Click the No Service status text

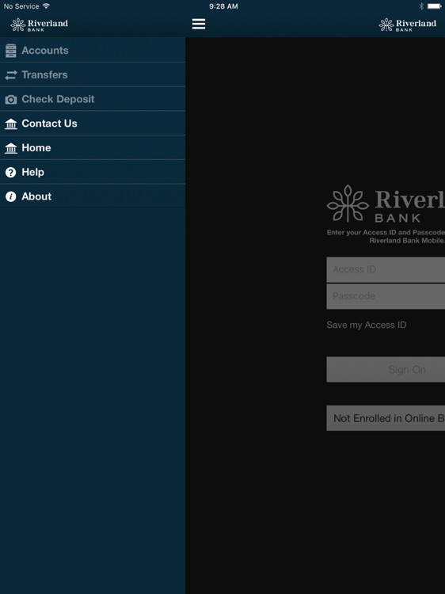[21, 6]
